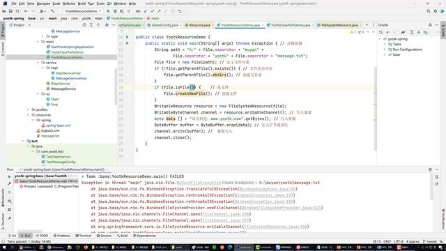
Task: Click Select Opened File target icon
Action: 84,25
